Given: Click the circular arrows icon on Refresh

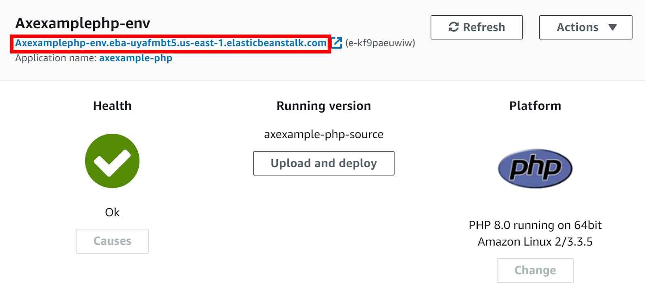Looking at the screenshot, I should (454, 27).
